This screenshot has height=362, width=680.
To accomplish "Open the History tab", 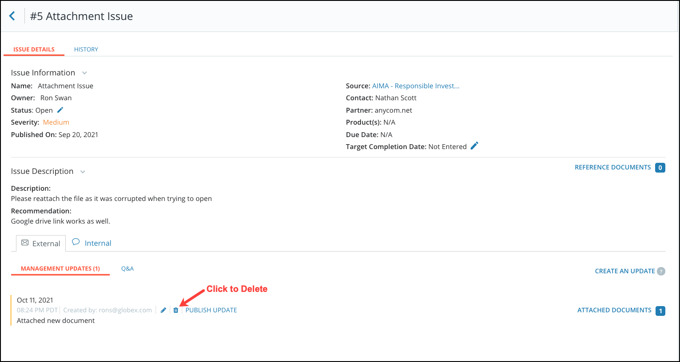I will (x=86, y=49).
